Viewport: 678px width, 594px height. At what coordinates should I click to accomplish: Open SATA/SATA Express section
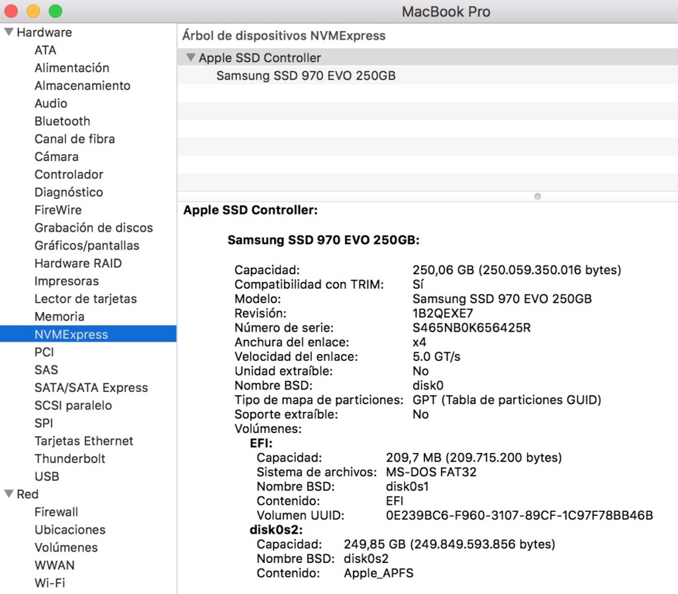[x=91, y=387]
